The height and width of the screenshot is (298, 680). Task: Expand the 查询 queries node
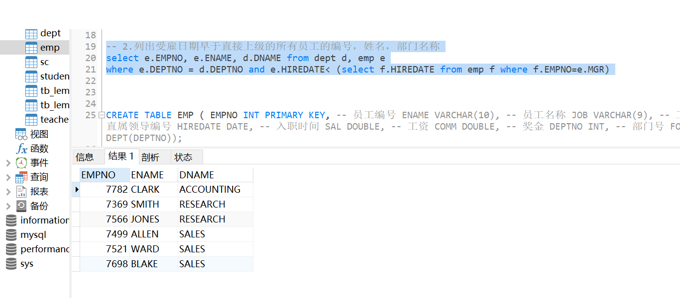8,177
